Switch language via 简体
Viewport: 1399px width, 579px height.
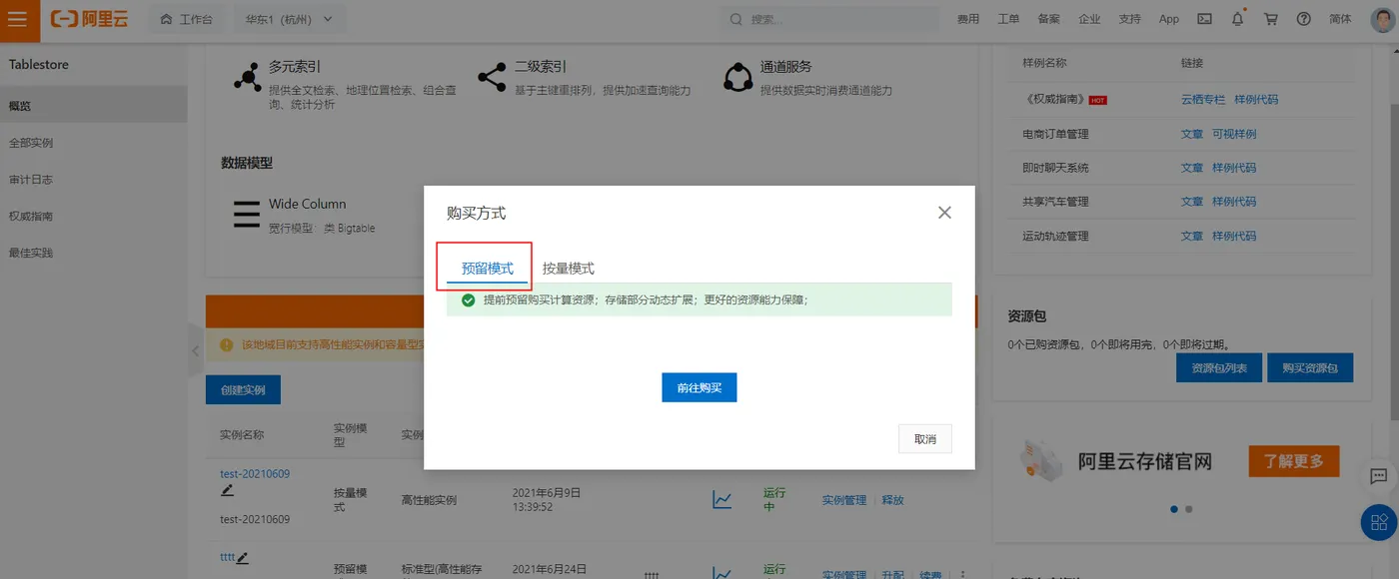coord(1340,19)
